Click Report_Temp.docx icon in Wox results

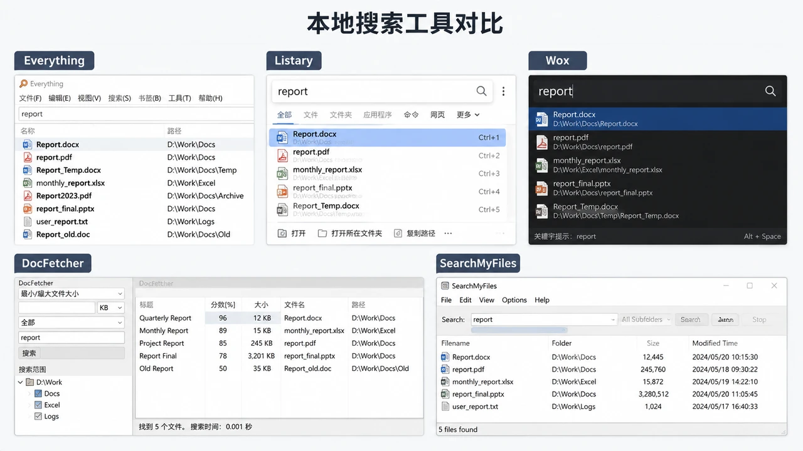[x=541, y=211]
